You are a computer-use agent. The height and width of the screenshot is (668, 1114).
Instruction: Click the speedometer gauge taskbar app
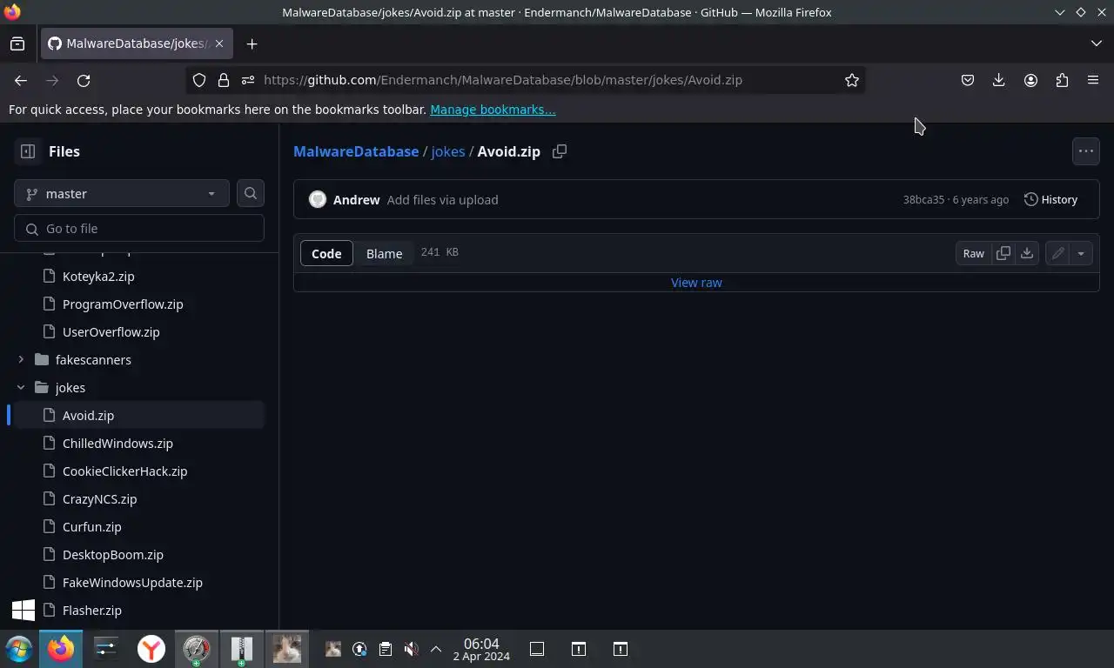197,649
